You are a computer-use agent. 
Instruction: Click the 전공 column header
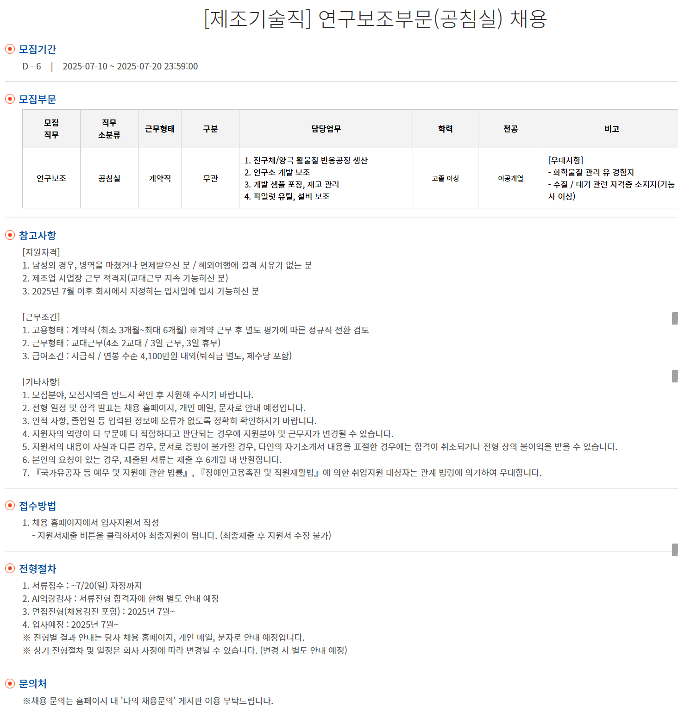(510, 129)
